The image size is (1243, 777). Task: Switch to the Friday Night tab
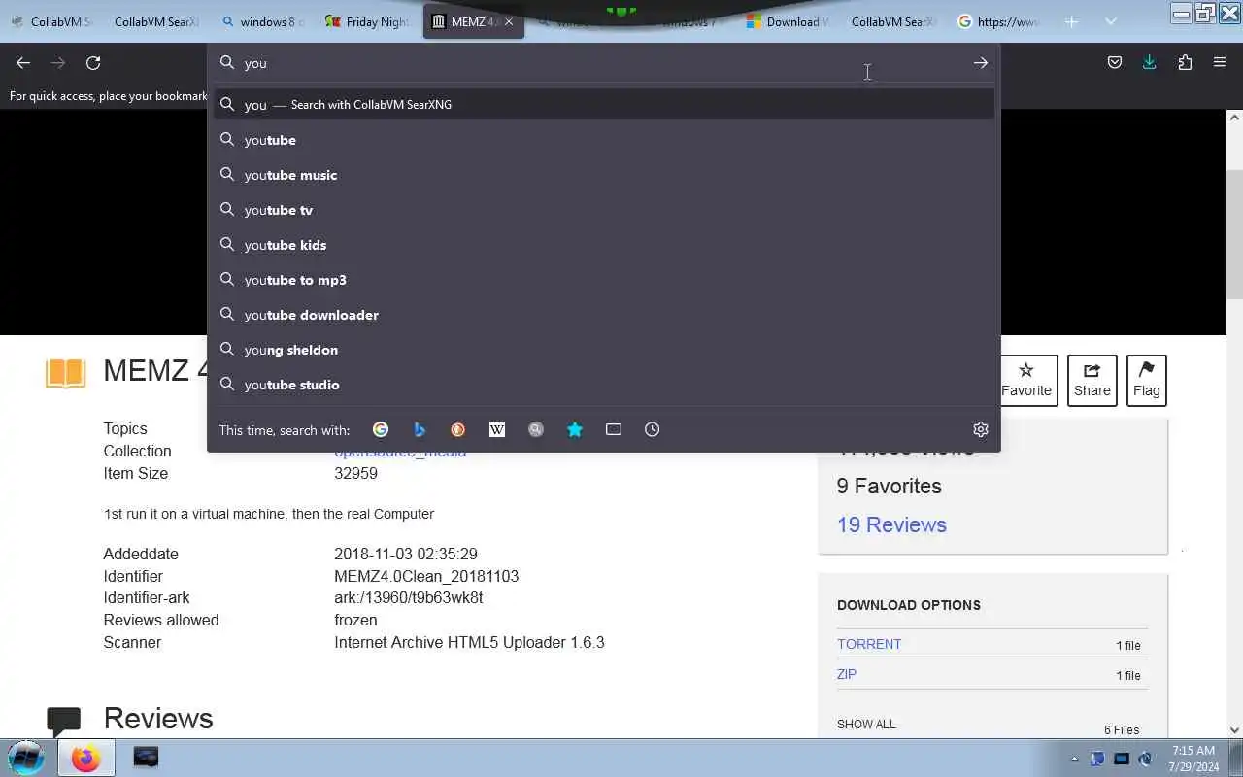(367, 21)
